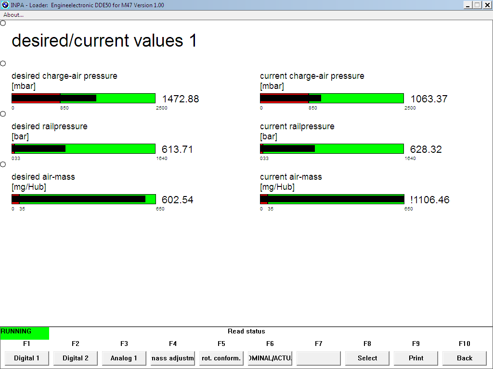Click the current air-mass bar gauge
The height and width of the screenshot is (369, 493).
pos(332,199)
